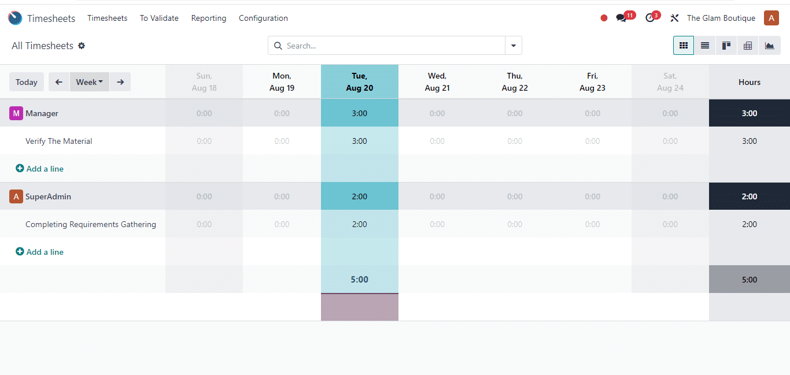Open the conversations chat icon

[621, 18]
